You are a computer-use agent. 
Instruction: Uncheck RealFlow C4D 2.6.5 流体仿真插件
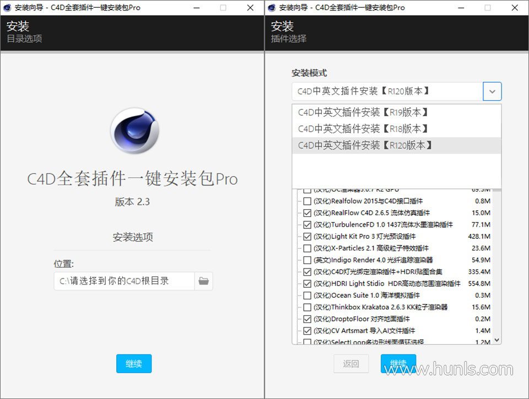(x=307, y=213)
